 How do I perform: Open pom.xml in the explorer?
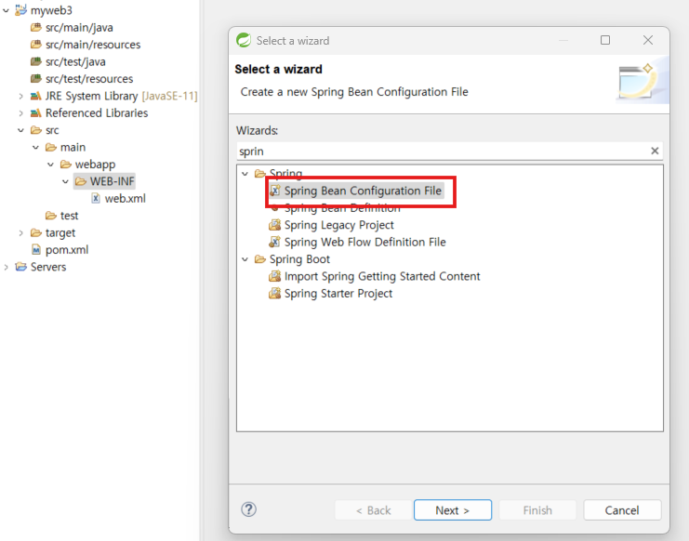click(67, 250)
